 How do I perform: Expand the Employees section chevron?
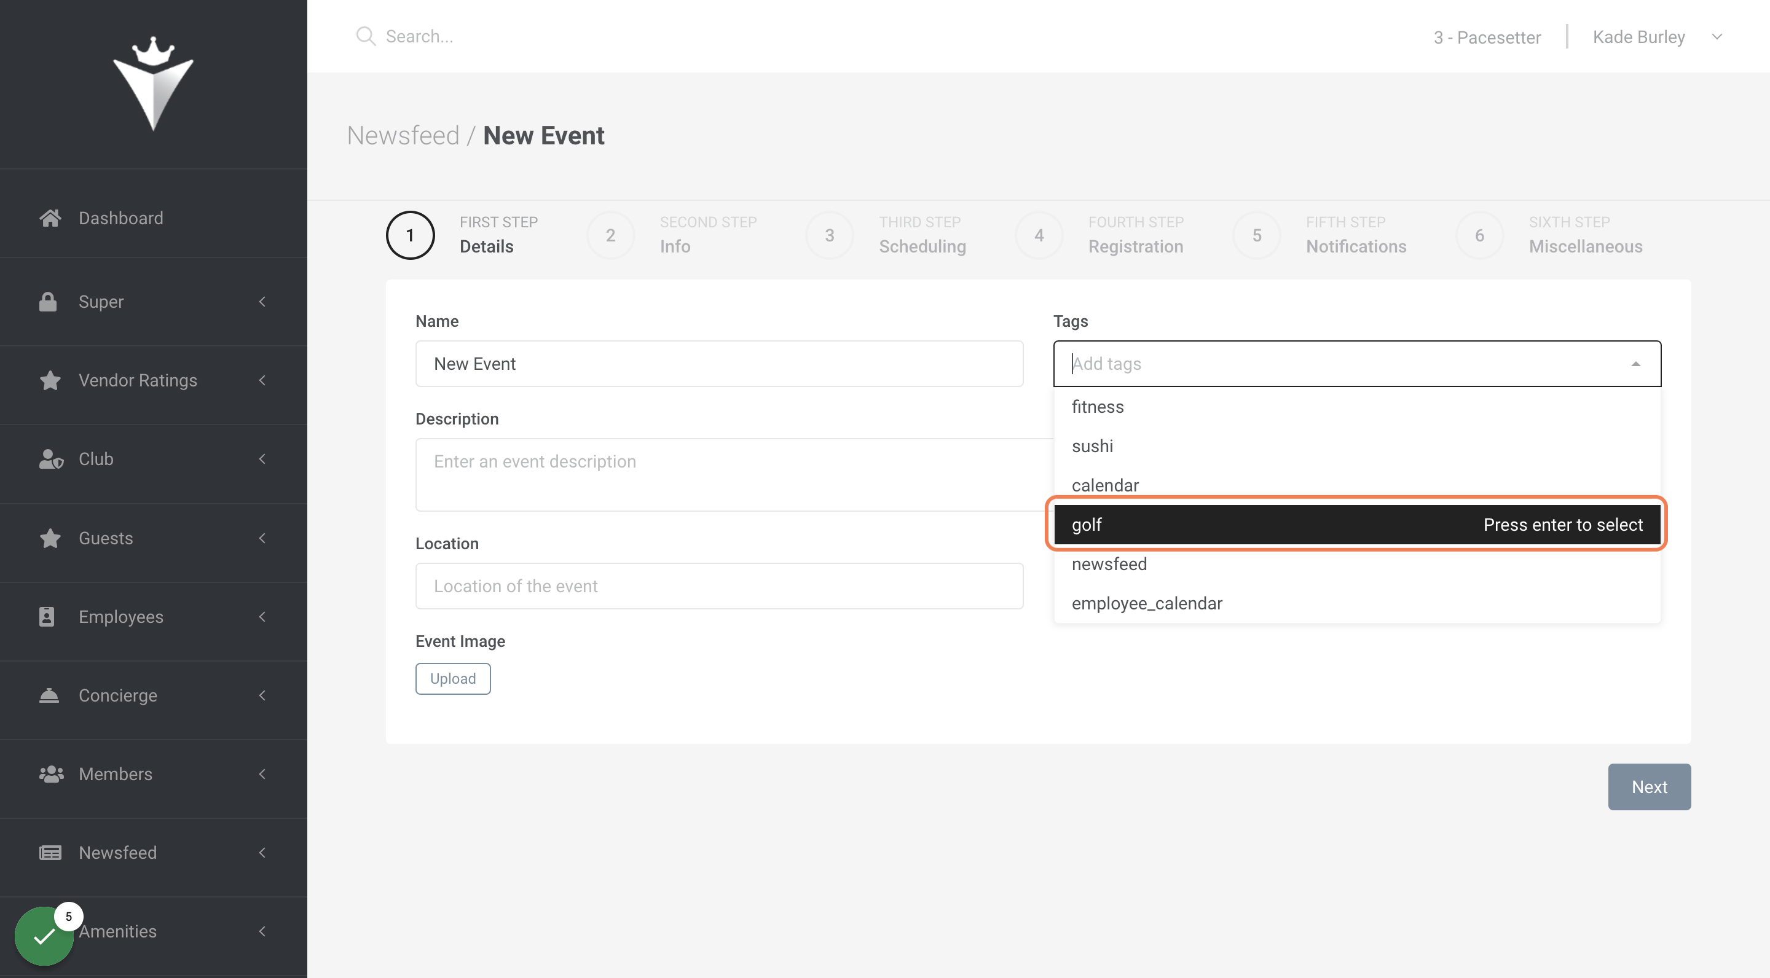(x=262, y=616)
